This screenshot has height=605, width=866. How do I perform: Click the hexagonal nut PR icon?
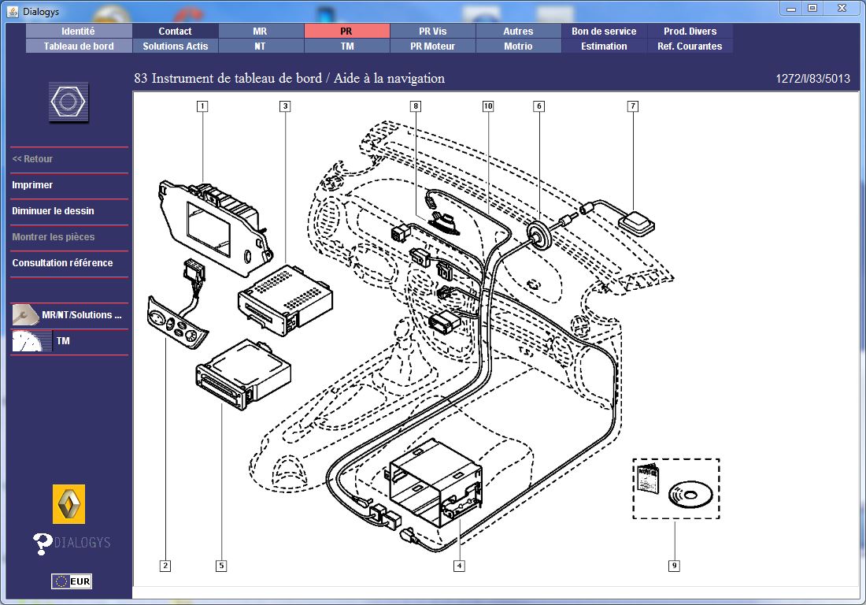(68, 102)
